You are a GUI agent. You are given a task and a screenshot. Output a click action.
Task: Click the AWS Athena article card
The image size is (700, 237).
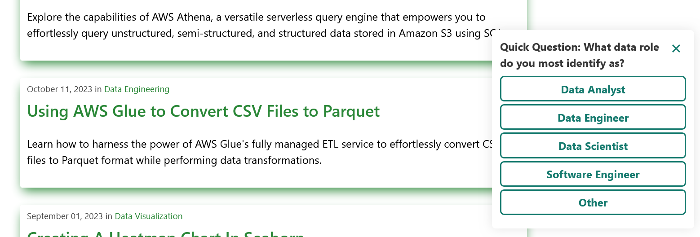(x=270, y=49)
